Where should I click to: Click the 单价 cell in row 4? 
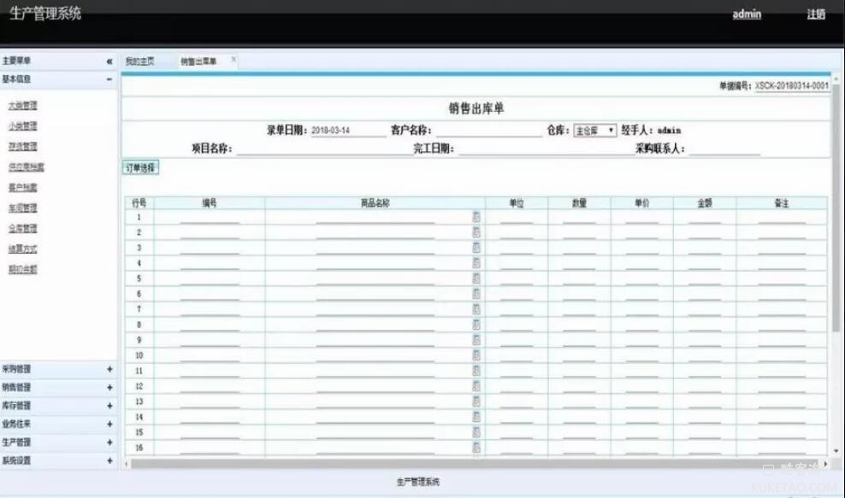pos(641,263)
